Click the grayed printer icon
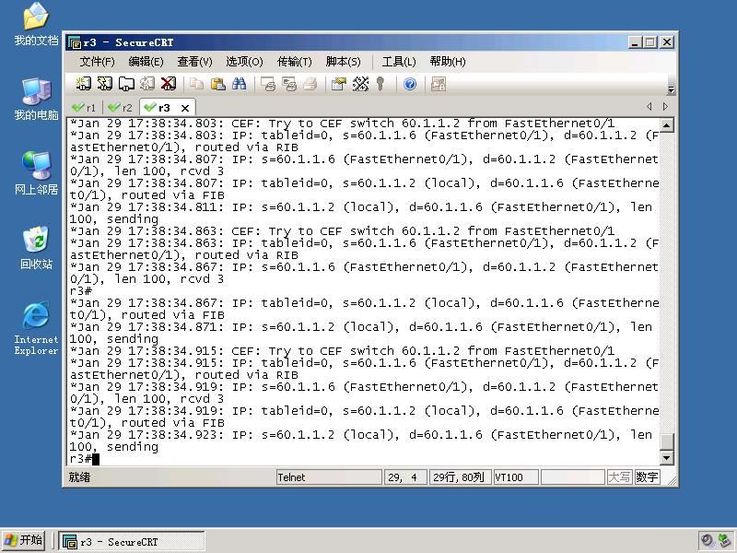The height and width of the screenshot is (553, 737). pyautogui.click(x=310, y=84)
